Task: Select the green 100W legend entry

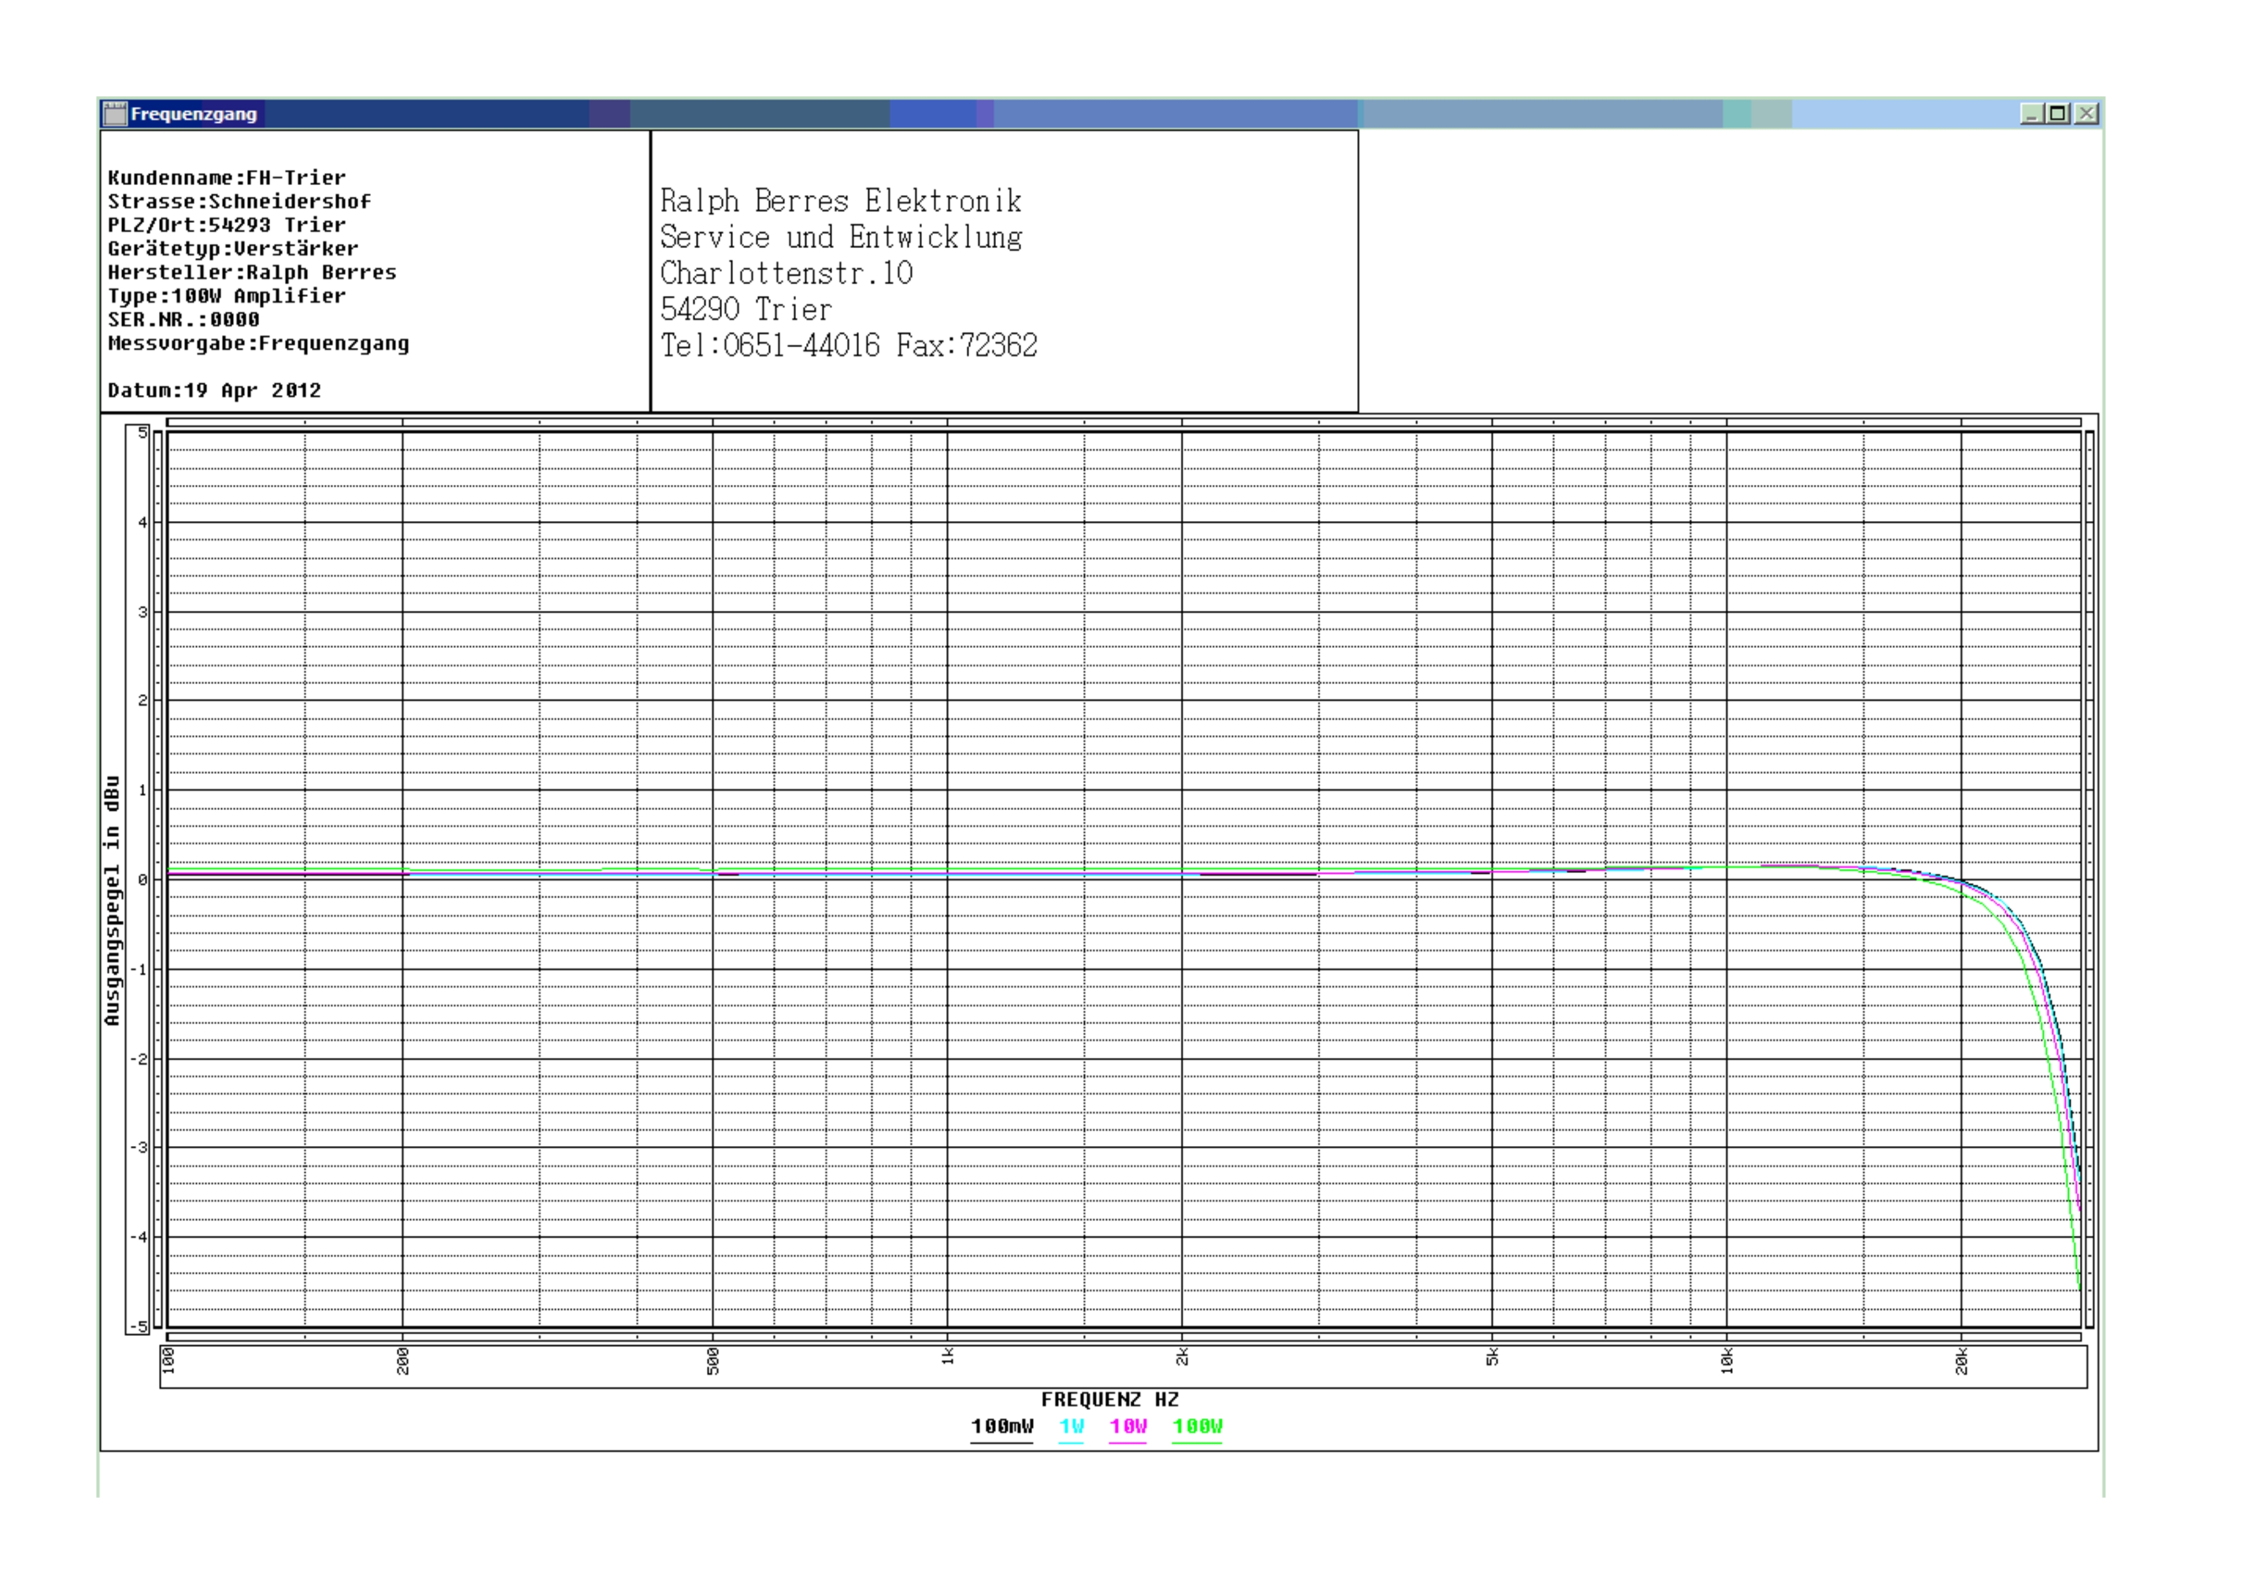Action: pos(1197,1426)
